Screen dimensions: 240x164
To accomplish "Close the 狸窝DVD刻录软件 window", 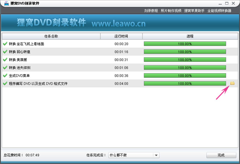I will (233, 3).
